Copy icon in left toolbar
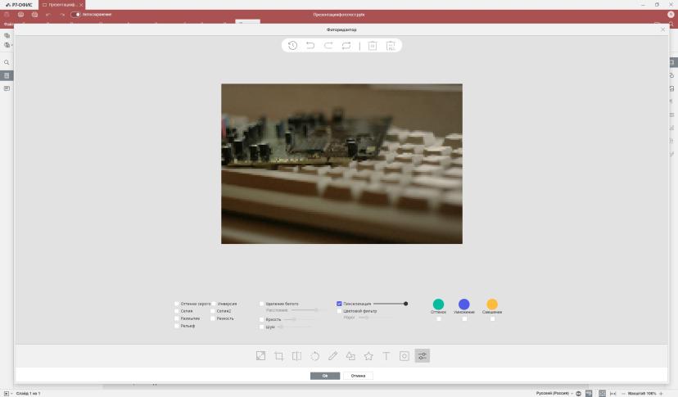The height and width of the screenshot is (397, 678). click(7, 35)
